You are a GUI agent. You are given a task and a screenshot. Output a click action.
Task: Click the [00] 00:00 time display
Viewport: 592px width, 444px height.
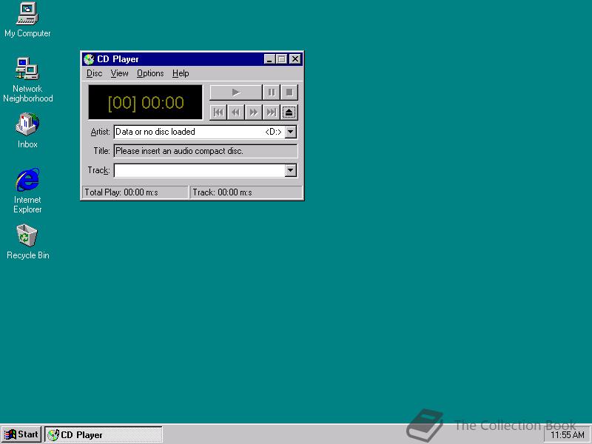pos(145,102)
